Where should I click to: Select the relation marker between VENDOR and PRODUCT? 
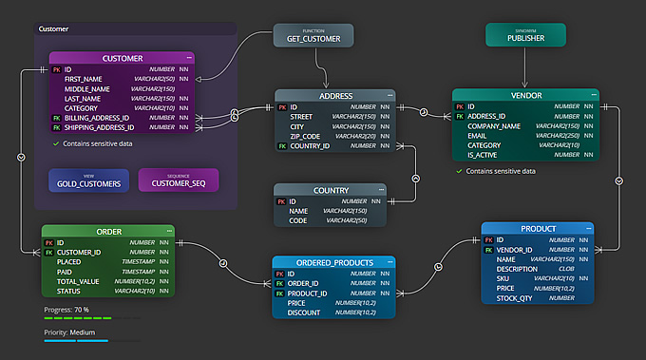click(618, 180)
